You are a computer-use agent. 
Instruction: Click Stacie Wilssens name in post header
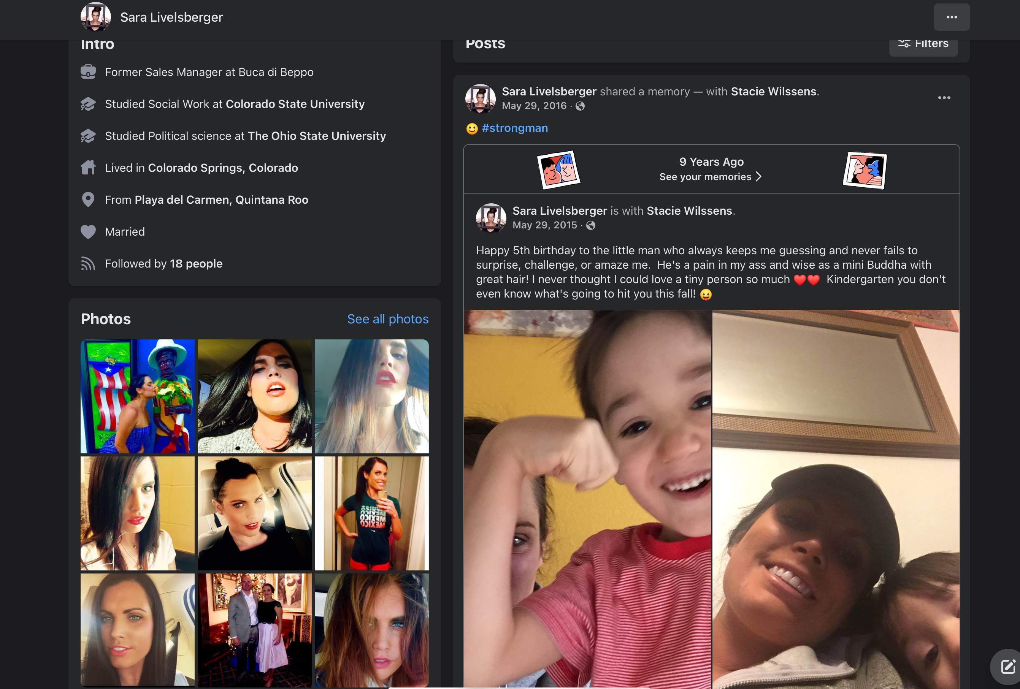tap(773, 91)
